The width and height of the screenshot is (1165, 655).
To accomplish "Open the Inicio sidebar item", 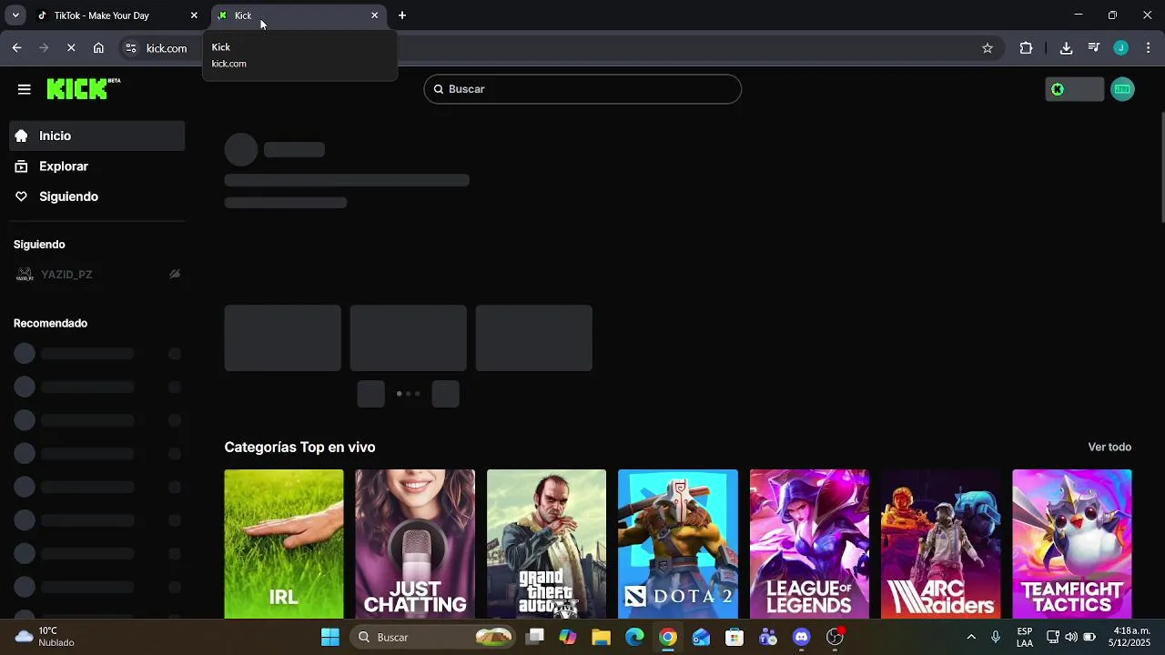I will (x=97, y=136).
